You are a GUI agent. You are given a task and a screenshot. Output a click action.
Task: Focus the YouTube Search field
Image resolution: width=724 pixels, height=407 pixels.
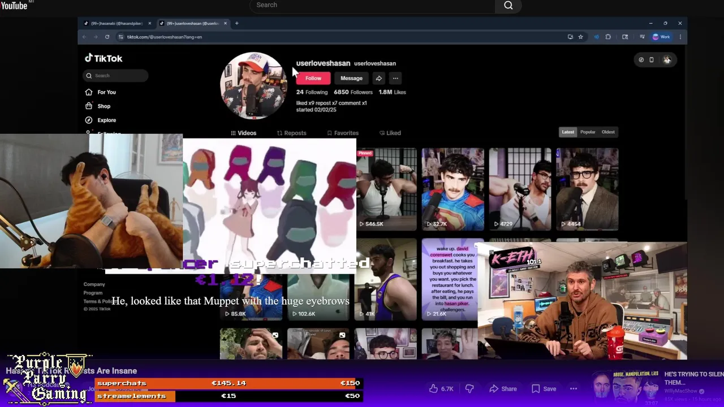[372, 5]
